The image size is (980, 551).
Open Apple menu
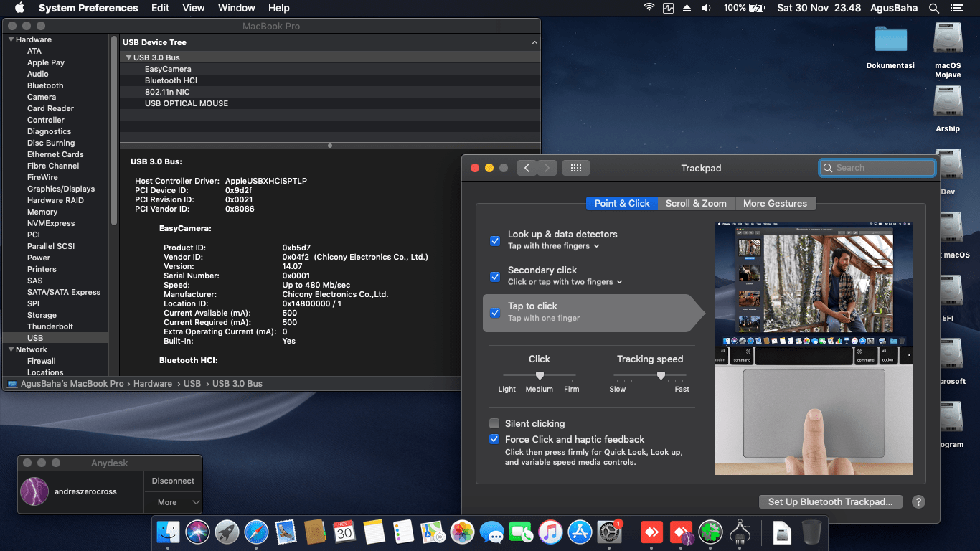[19, 8]
